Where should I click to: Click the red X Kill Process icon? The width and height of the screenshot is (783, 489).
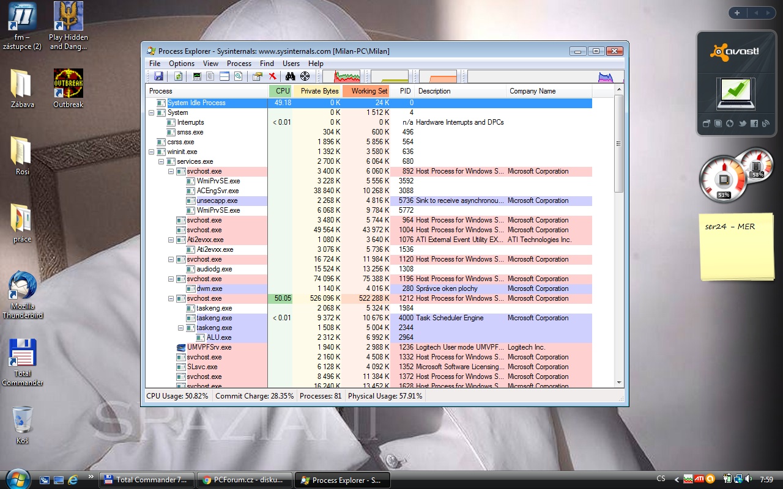pyautogui.click(x=272, y=76)
